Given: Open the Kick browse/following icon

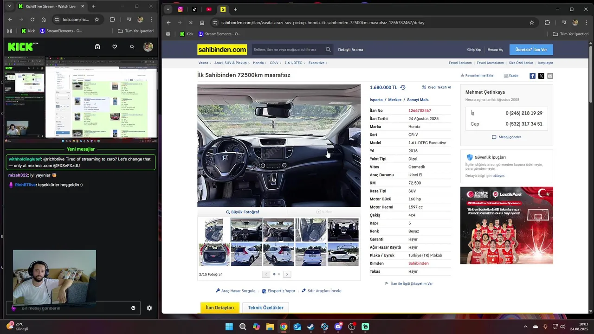Looking at the screenshot, I should (x=97, y=47).
